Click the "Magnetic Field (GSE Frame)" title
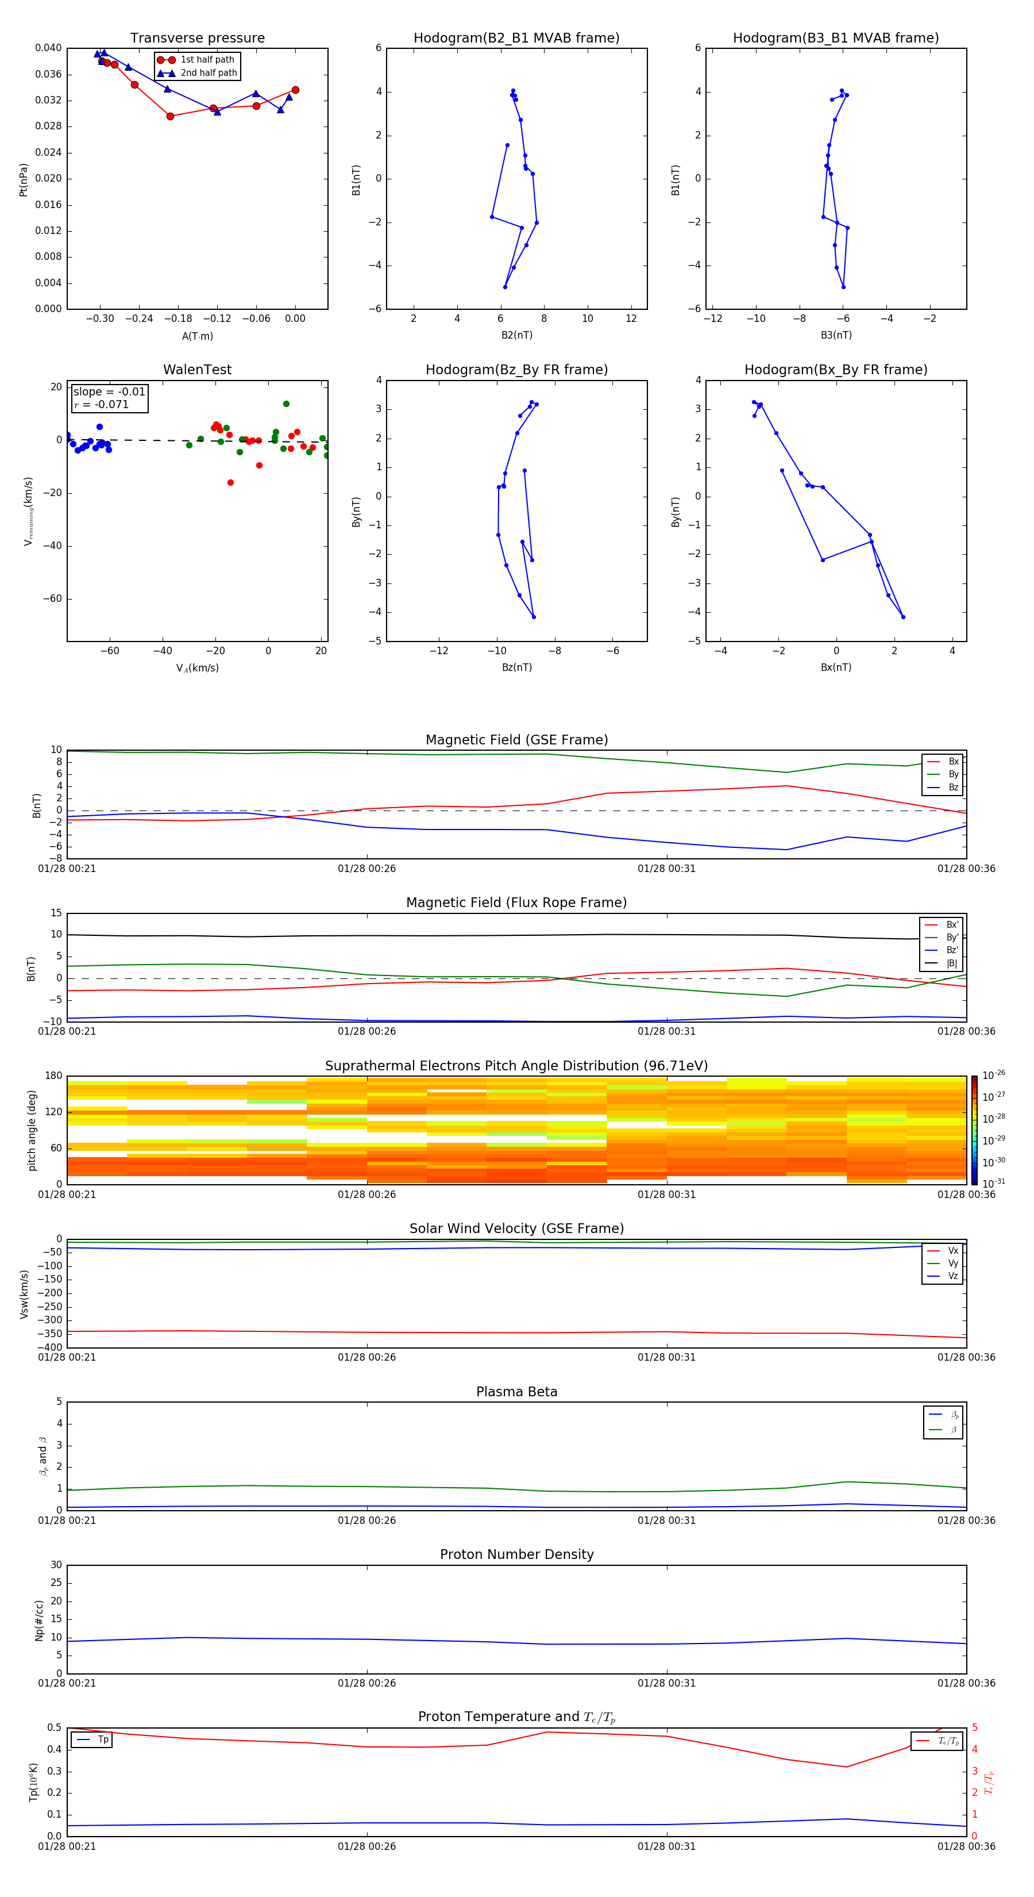 [x=516, y=740]
